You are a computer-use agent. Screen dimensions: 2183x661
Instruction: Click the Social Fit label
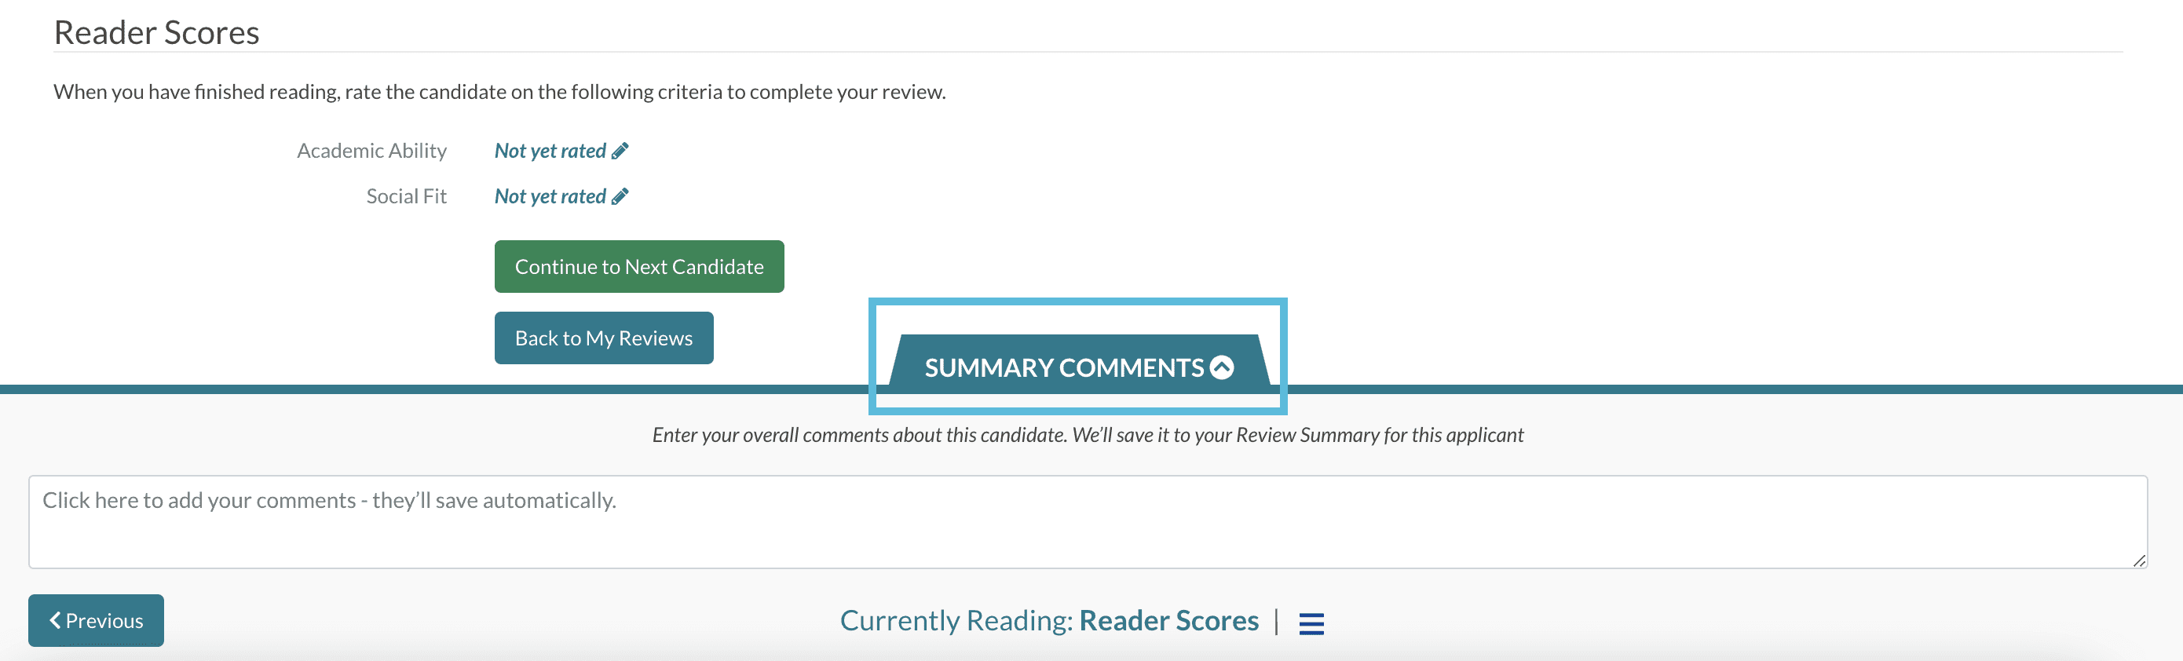tap(406, 196)
